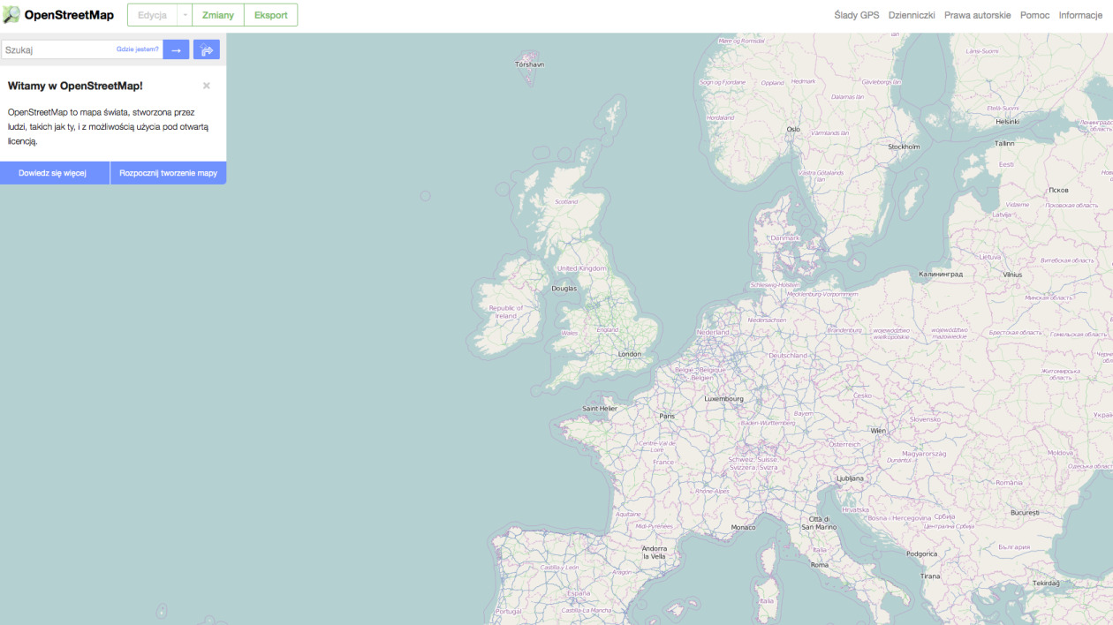Click the Podgorica label on the map

pyautogui.click(x=921, y=553)
